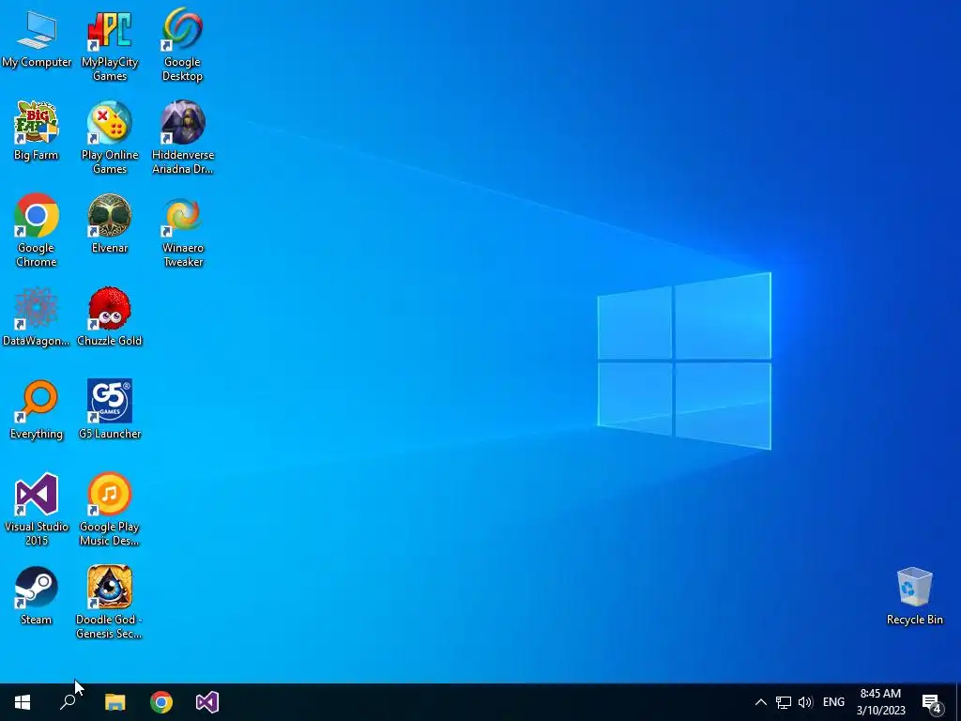Select the Winaero Tweaker shortcut
The image size is (961, 721).
(183, 231)
